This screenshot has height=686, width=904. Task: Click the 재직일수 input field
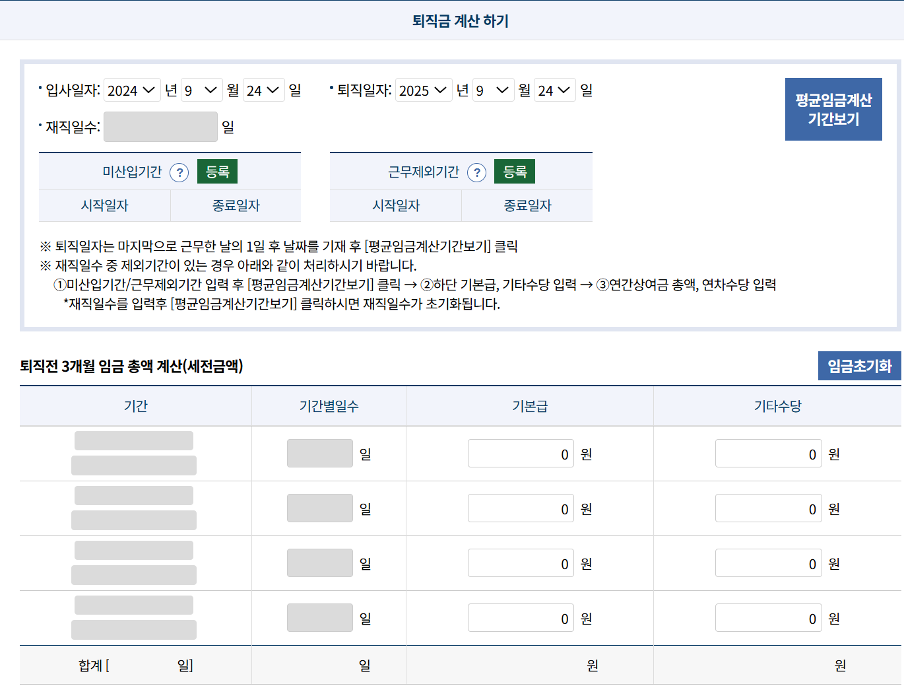pos(160,127)
